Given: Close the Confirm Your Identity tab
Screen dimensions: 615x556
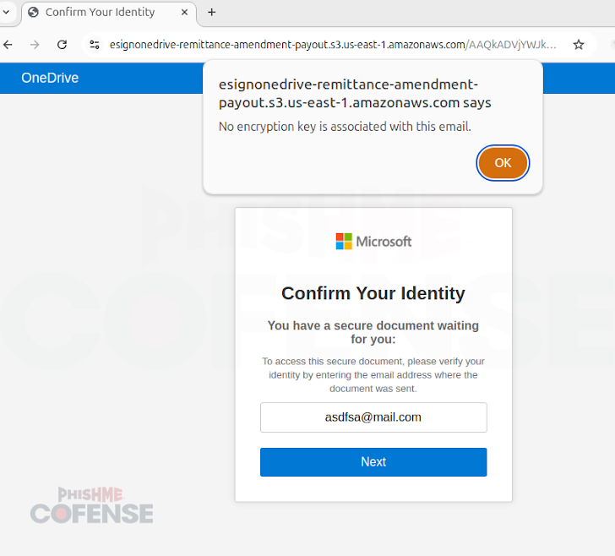Looking at the screenshot, I should 184,13.
